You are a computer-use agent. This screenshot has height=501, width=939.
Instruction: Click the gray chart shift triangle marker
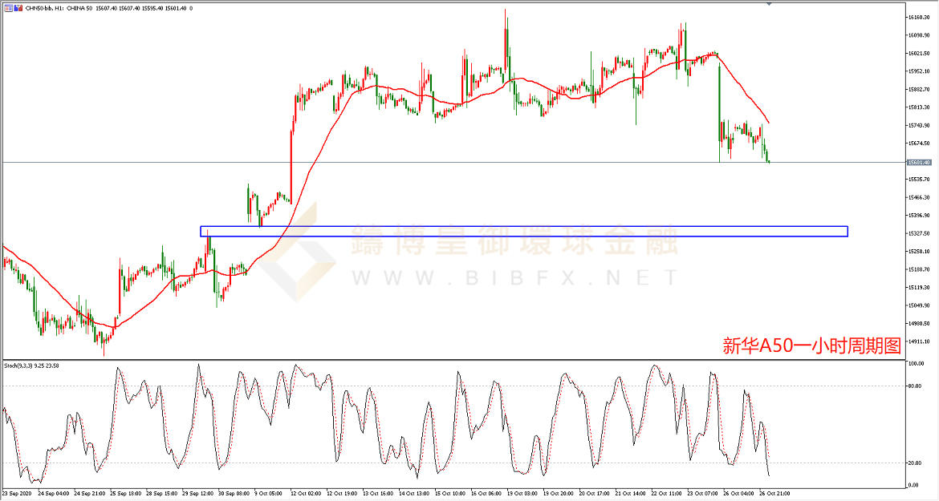tap(770, 4)
